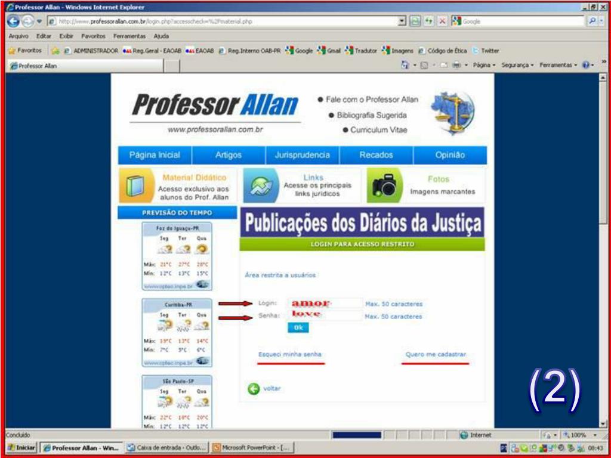Click Quero me cadastrar link
Screen dimensions: 611x458
(x=436, y=354)
